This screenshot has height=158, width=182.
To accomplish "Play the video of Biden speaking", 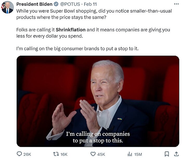I will (x=98, y=101).
